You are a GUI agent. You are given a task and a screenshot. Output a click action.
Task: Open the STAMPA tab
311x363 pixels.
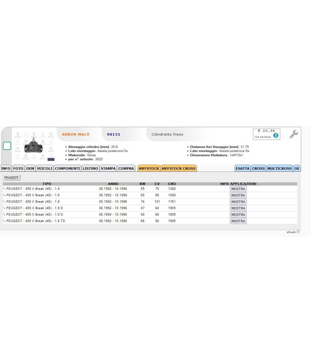click(x=108, y=168)
